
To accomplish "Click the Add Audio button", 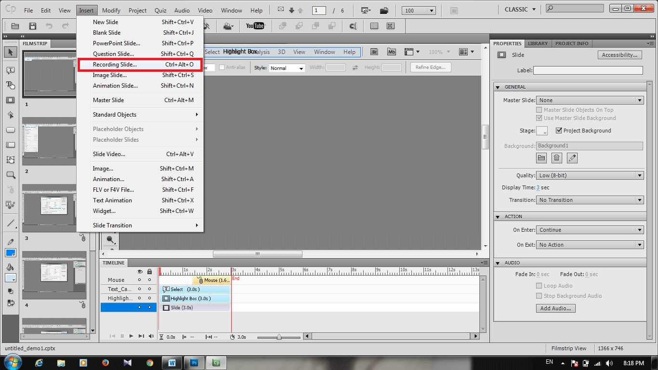I will point(555,308).
